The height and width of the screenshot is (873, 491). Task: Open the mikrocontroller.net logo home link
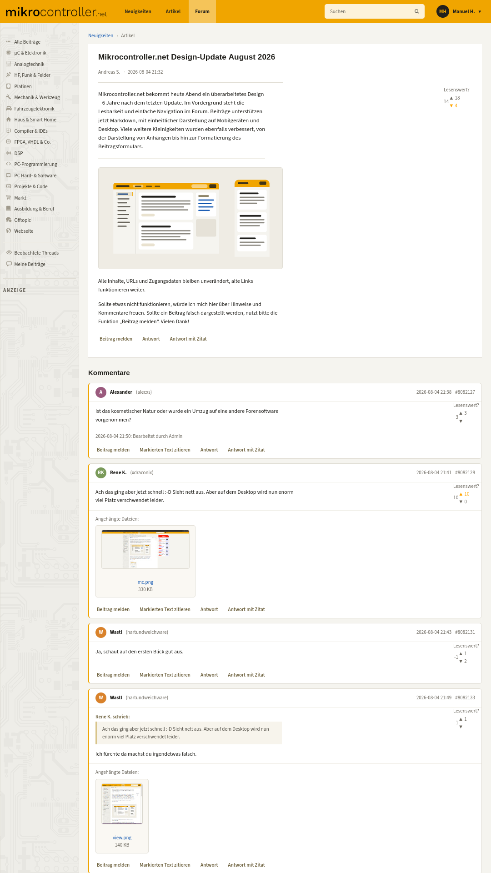[56, 12]
